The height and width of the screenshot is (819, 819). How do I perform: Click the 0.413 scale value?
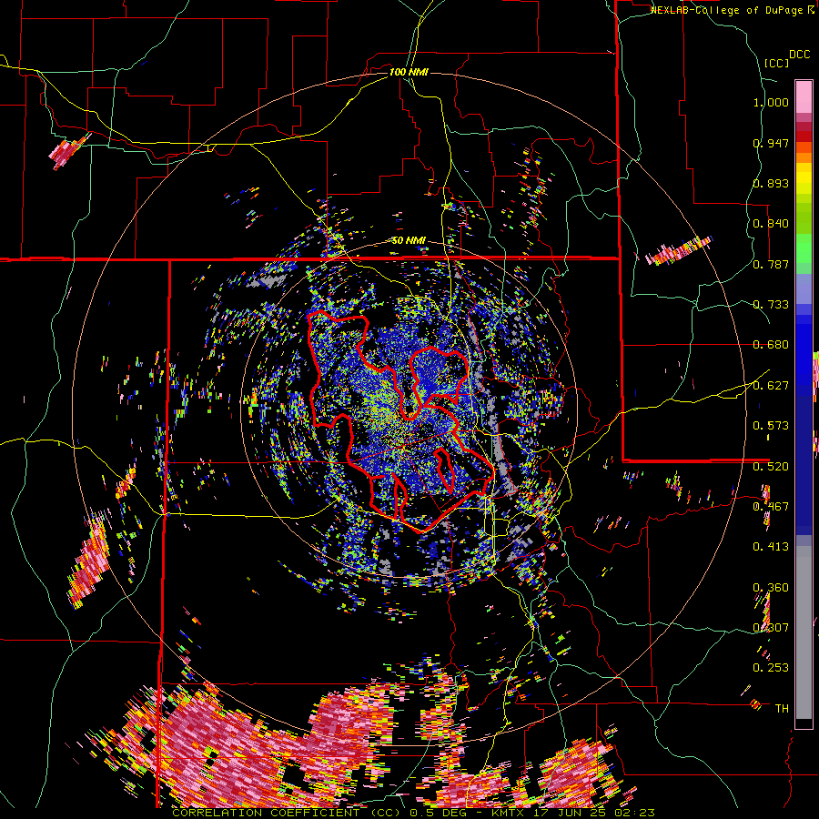(x=771, y=547)
